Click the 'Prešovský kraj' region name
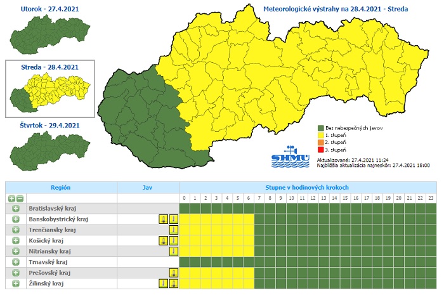This screenshot has height=307, width=444. point(49,273)
